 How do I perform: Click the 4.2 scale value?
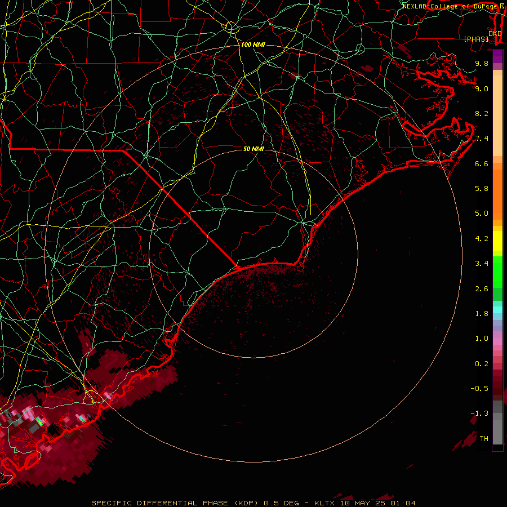(x=482, y=239)
